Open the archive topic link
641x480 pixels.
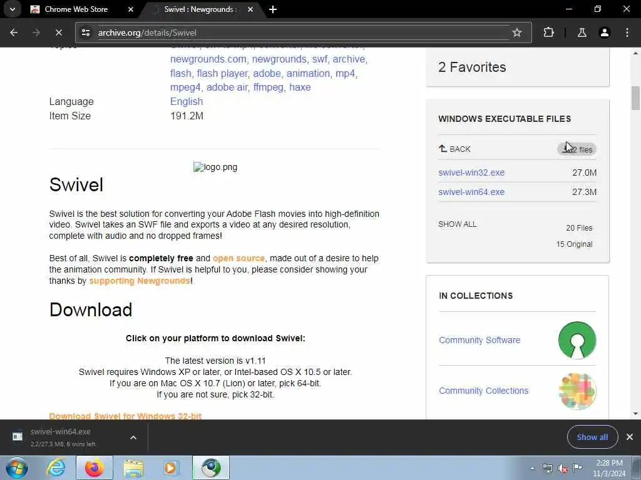tap(349, 59)
